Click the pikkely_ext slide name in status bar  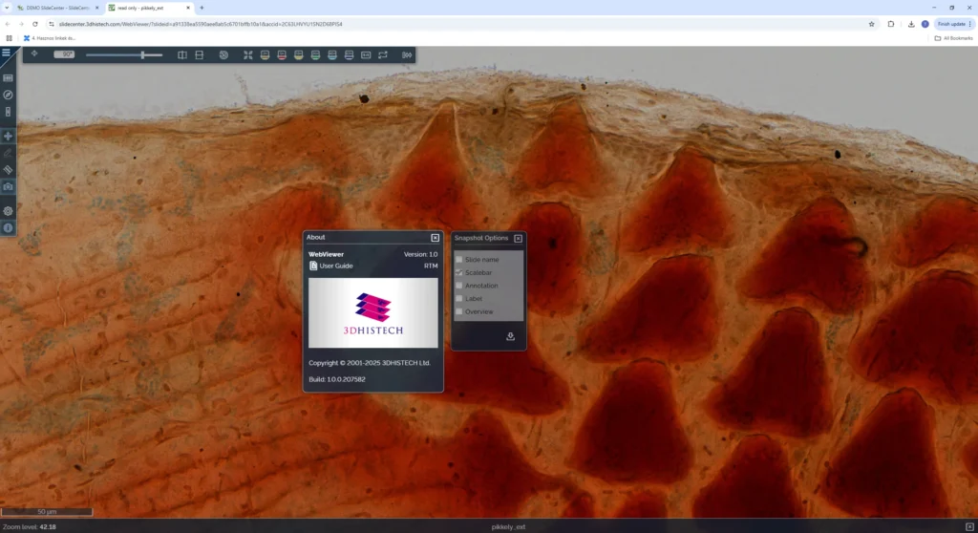(508, 526)
